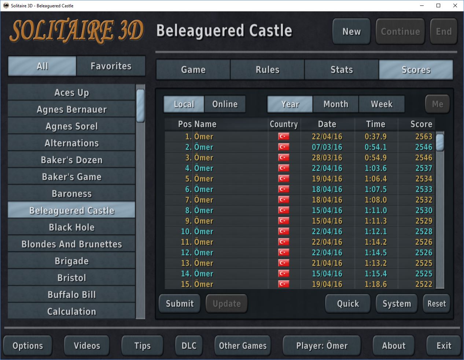
Task: Click time 0:54.9 in row 3
Action: click(x=376, y=158)
